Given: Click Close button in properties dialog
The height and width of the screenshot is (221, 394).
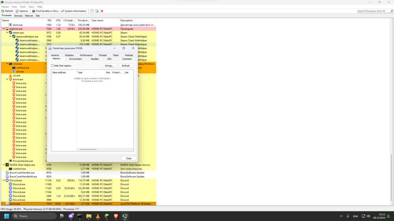Looking at the screenshot, I should (x=129, y=158).
